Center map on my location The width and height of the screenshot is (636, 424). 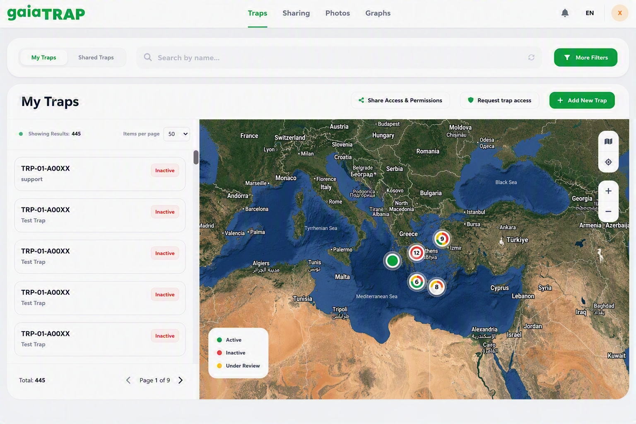coord(608,162)
